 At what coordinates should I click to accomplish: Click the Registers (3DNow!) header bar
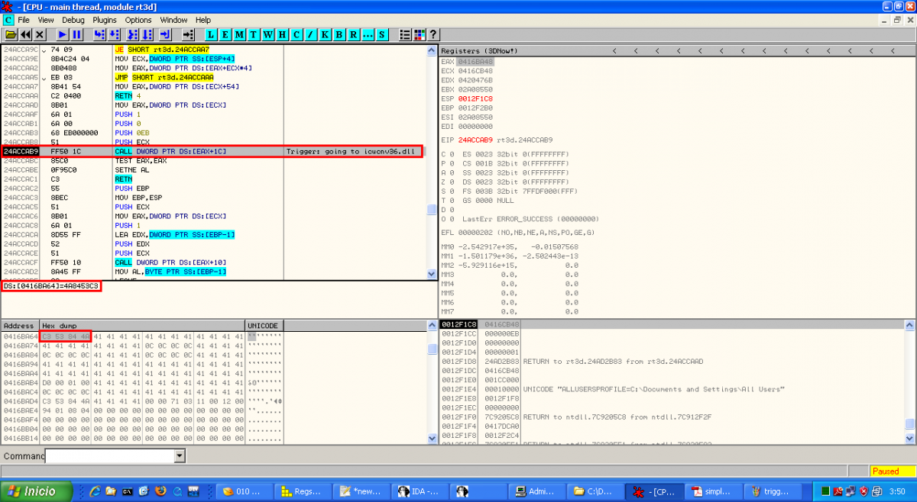click(x=478, y=51)
